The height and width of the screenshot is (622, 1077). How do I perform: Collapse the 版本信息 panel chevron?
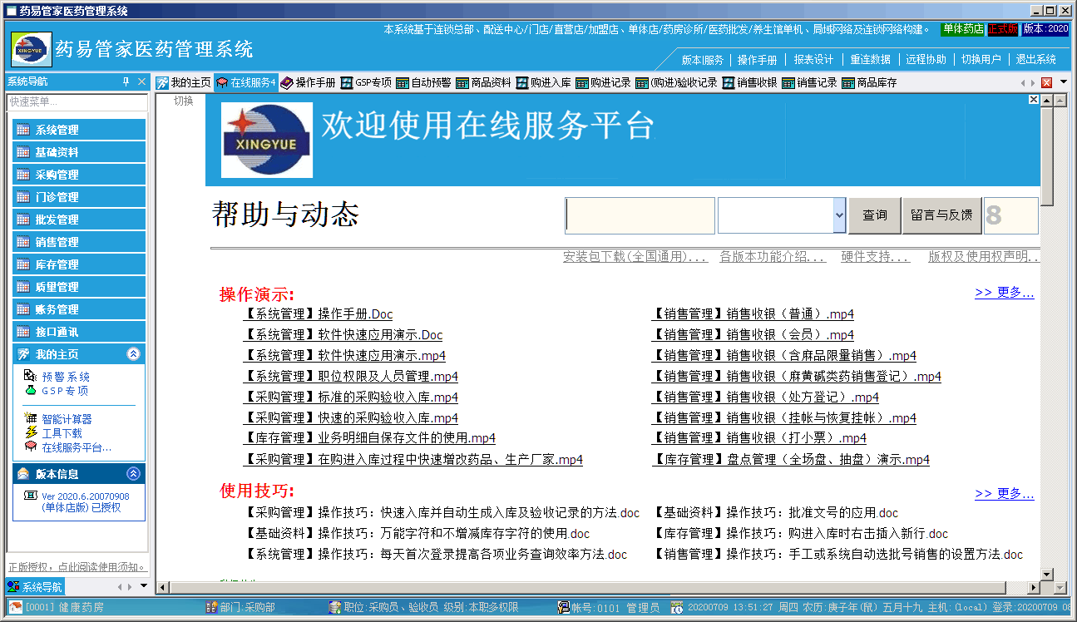tap(133, 474)
